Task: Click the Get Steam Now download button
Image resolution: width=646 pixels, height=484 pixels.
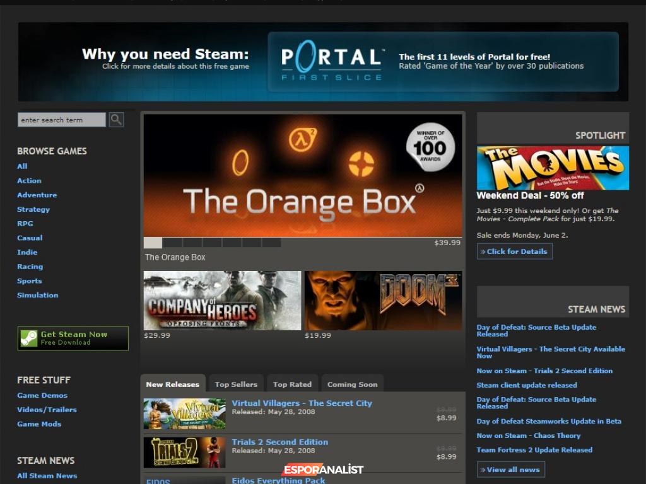Action: (x=73, y=338)
